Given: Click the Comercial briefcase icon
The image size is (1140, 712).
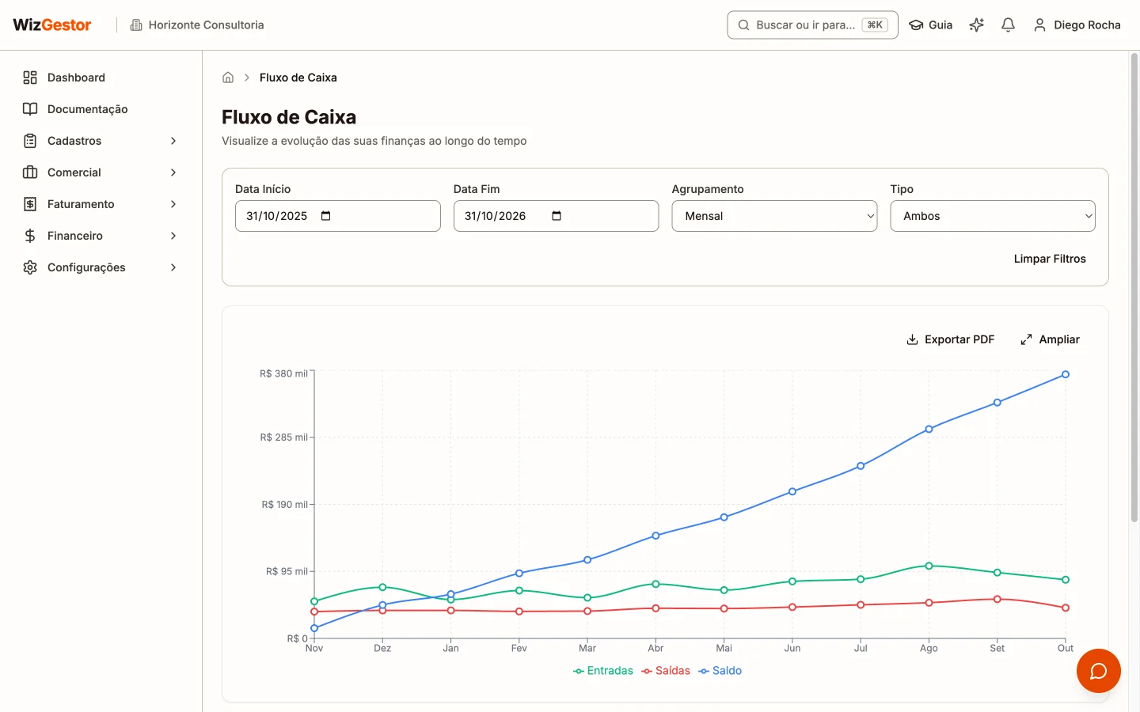Looking at the screenshot, I should [30, 172].
